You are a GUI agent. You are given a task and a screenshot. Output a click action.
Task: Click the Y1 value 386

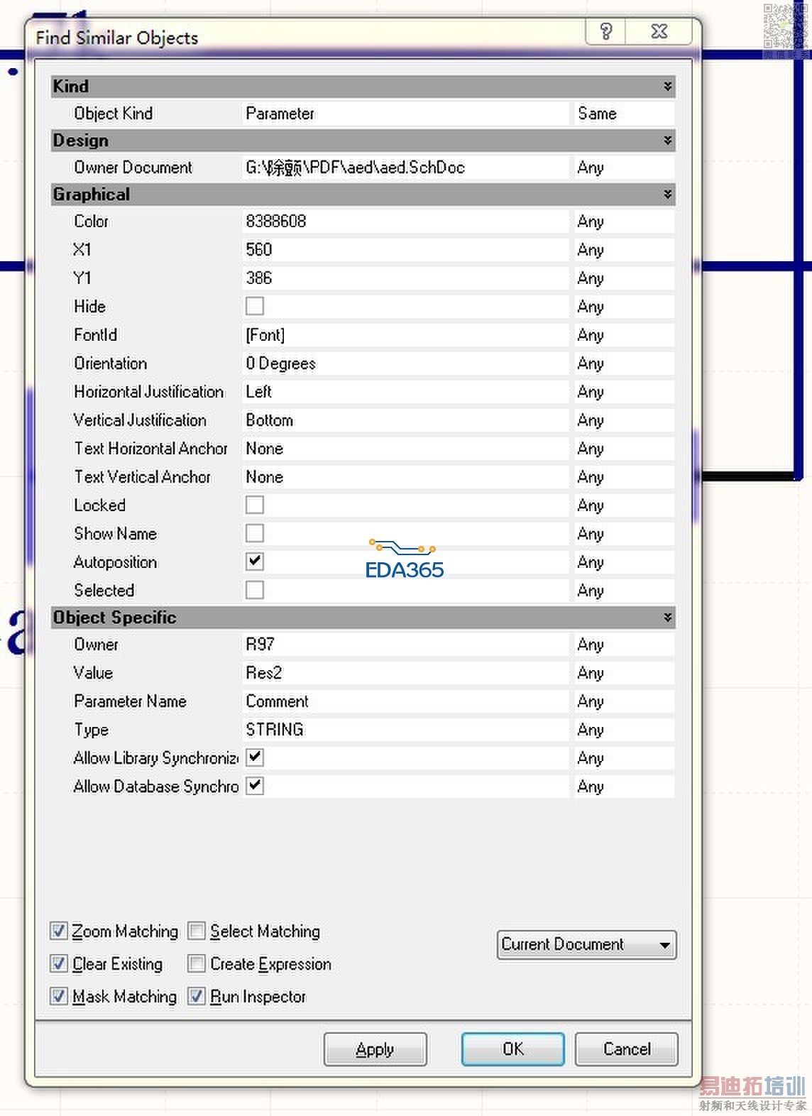click(x=405, y=278)
